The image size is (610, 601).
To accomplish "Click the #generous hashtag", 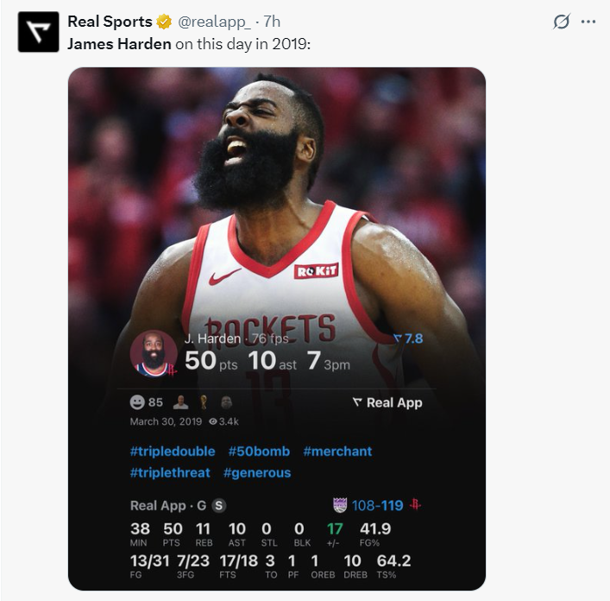I will 257,472.
